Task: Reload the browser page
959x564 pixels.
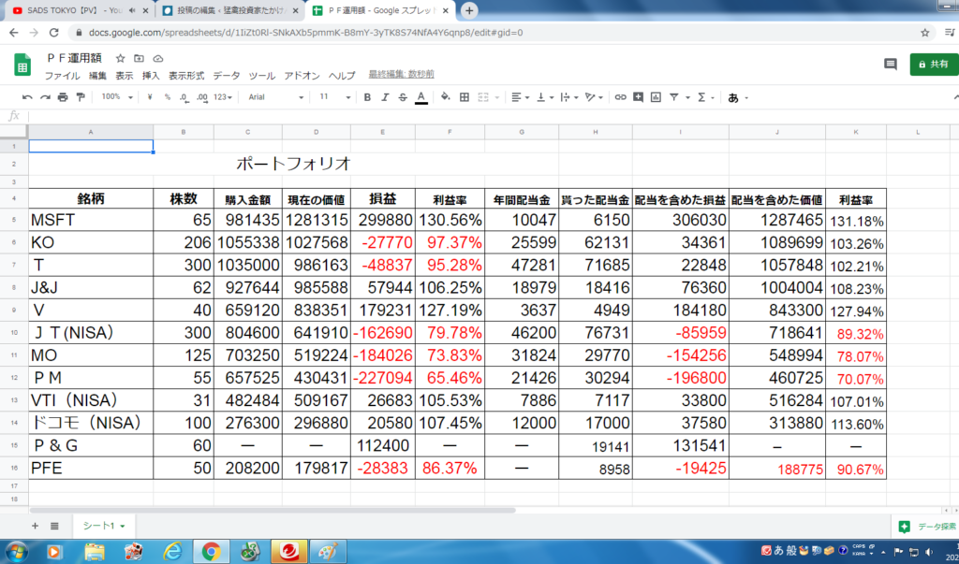Action: 53,33
